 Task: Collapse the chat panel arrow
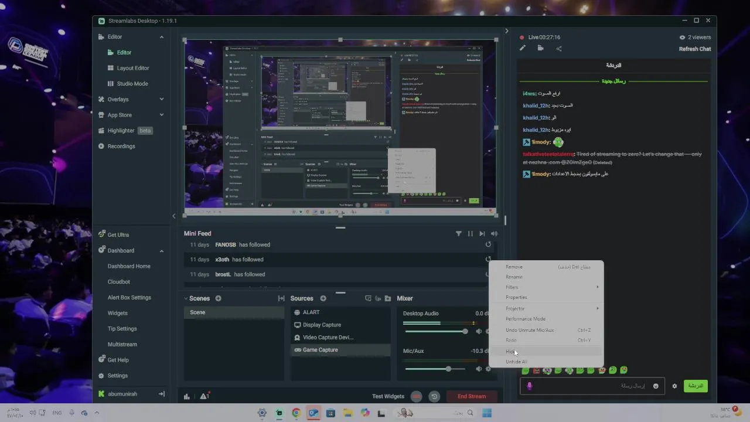tap(507, 31)
